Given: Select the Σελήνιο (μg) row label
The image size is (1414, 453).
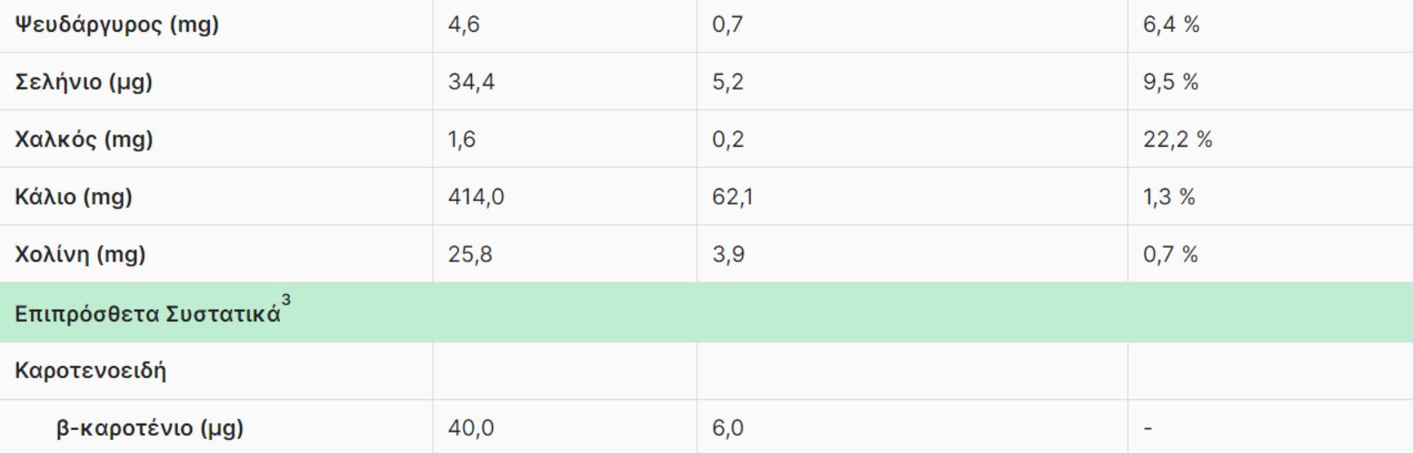Looking at the screenshot, I should click(x=84, y=82).
